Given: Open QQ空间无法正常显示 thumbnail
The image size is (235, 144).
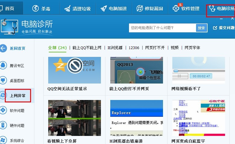Looking at the screenshot, I should click(x=74, y=70).
